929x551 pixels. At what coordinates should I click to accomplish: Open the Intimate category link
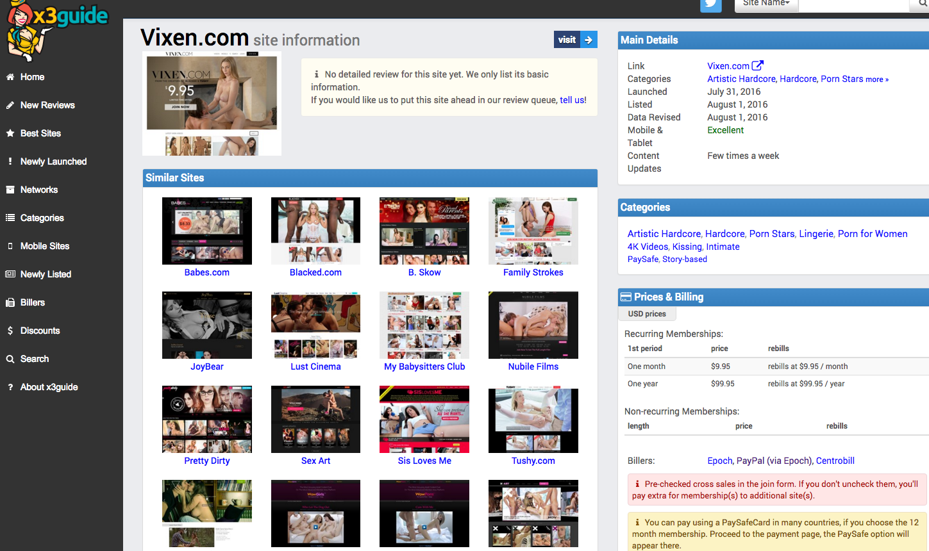(x=723, y=247)
